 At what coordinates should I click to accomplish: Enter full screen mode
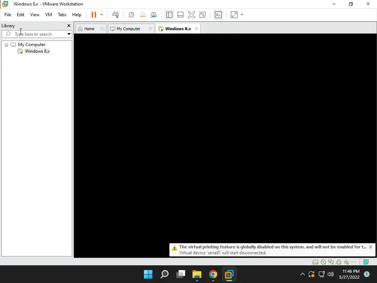191,15
